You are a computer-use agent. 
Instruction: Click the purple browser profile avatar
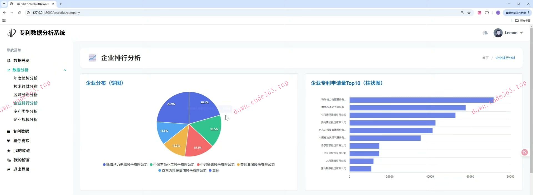click(x=498, y=12)
